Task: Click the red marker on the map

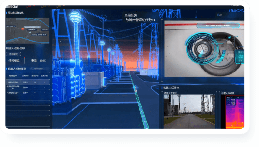Action: pos(23,29)
